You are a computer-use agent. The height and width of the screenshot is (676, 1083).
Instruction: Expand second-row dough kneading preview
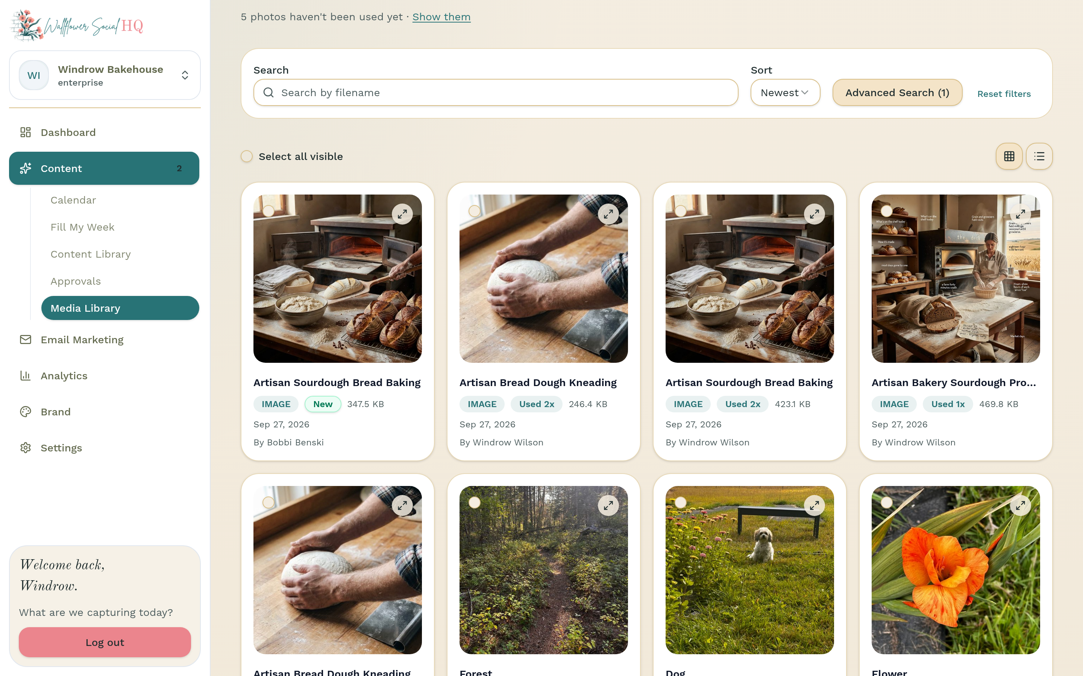pyautogui.click(x=402, y=505)
